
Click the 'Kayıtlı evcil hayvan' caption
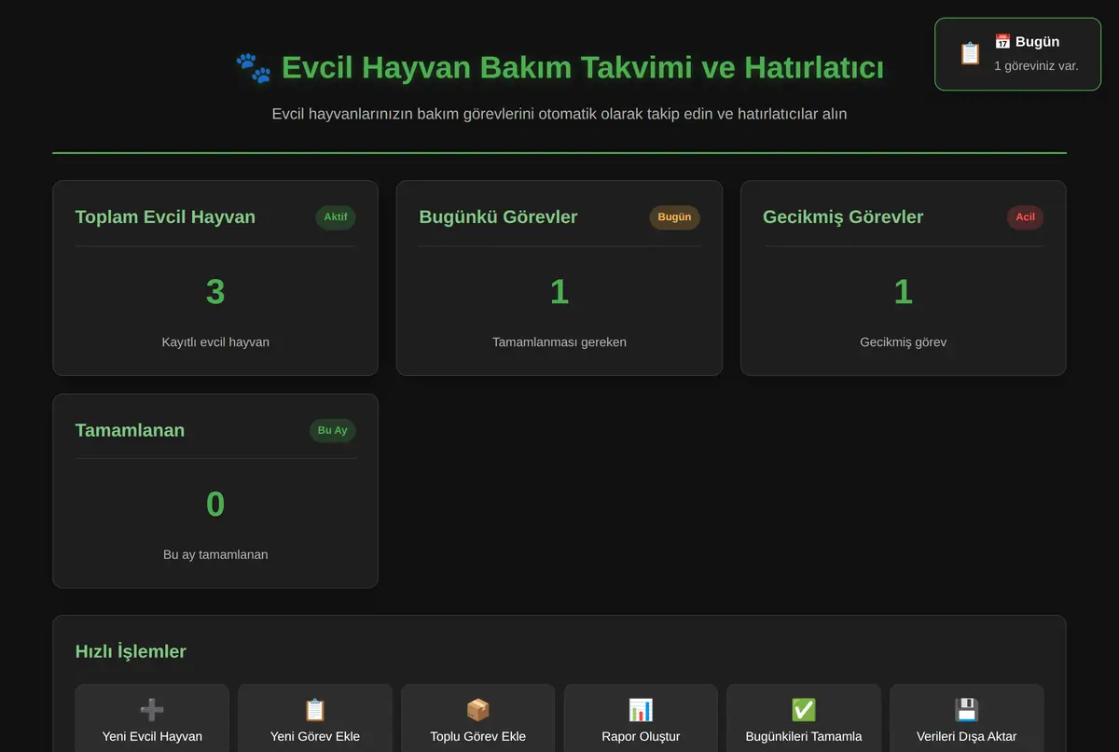(x=215, y=341)
